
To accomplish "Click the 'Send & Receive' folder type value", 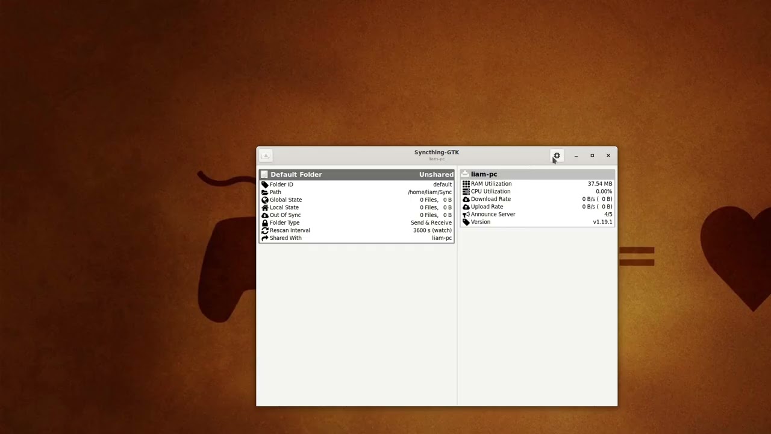I will 431,222.
